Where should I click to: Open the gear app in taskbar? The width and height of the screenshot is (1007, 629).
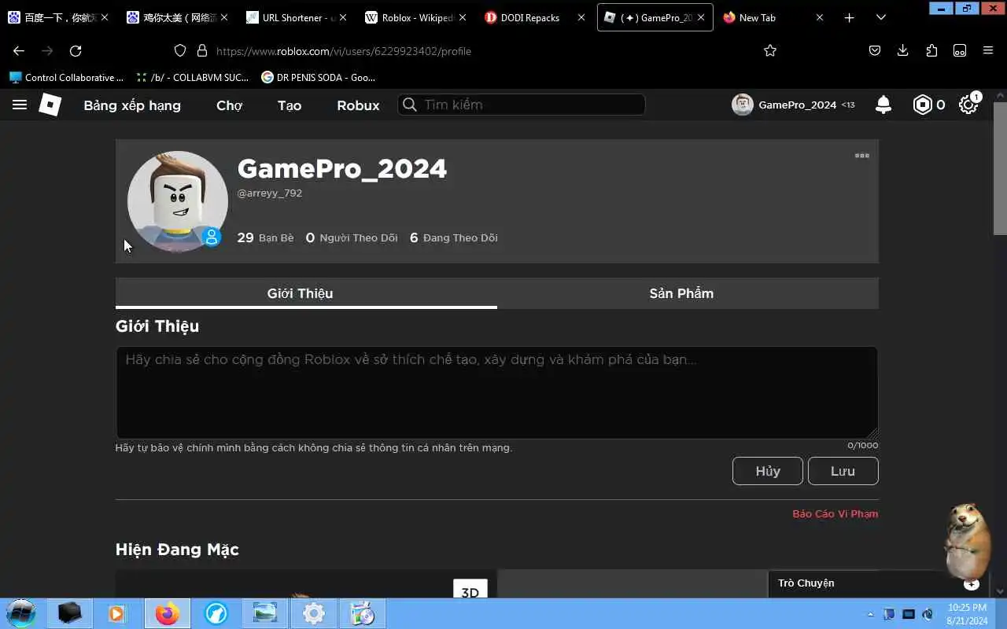coord(314,613)
